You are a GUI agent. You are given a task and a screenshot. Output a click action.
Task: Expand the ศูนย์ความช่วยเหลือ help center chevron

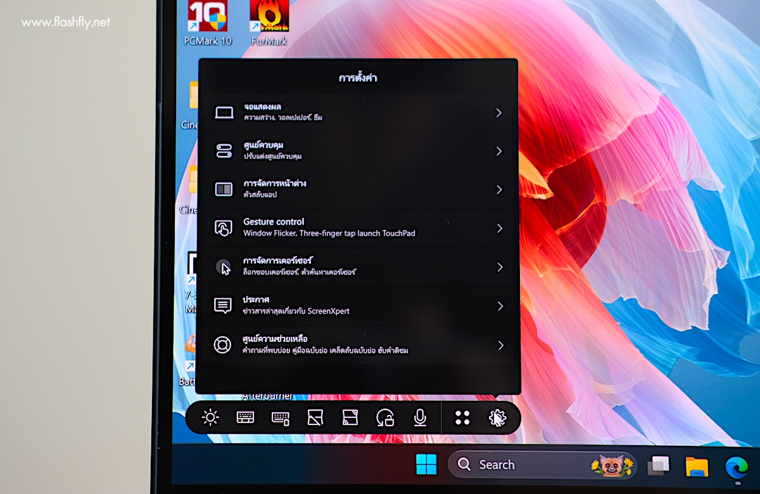click(500, 345)
